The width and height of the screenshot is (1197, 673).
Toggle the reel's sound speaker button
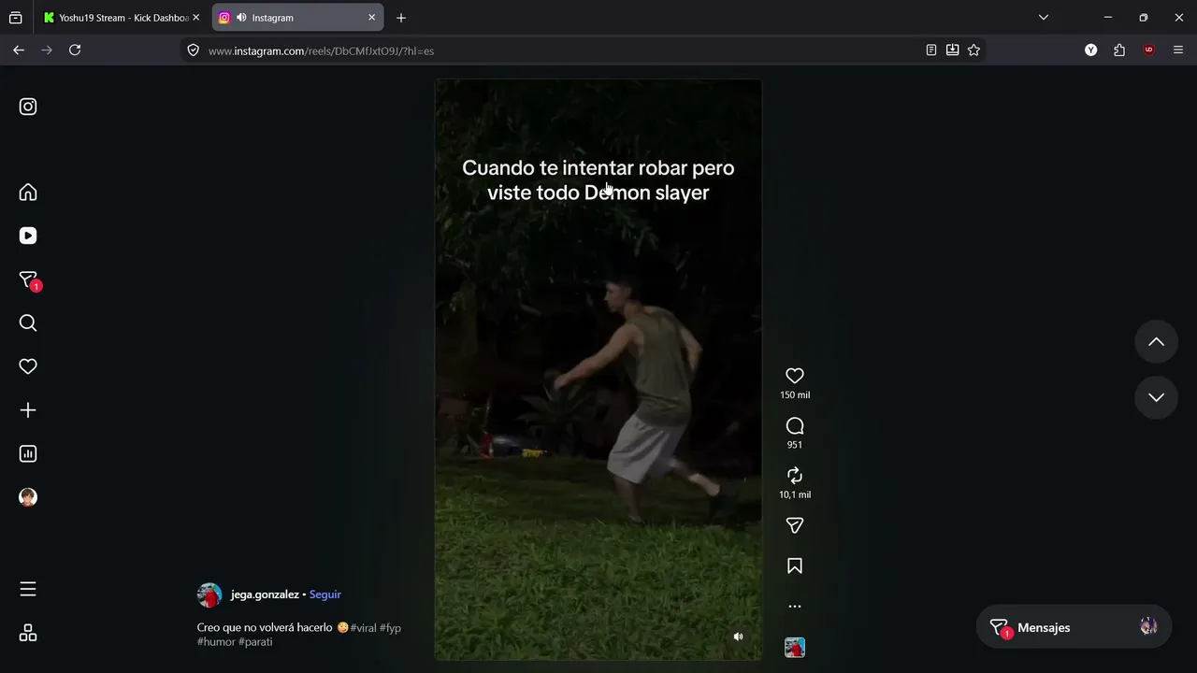(x=738, y=637)
